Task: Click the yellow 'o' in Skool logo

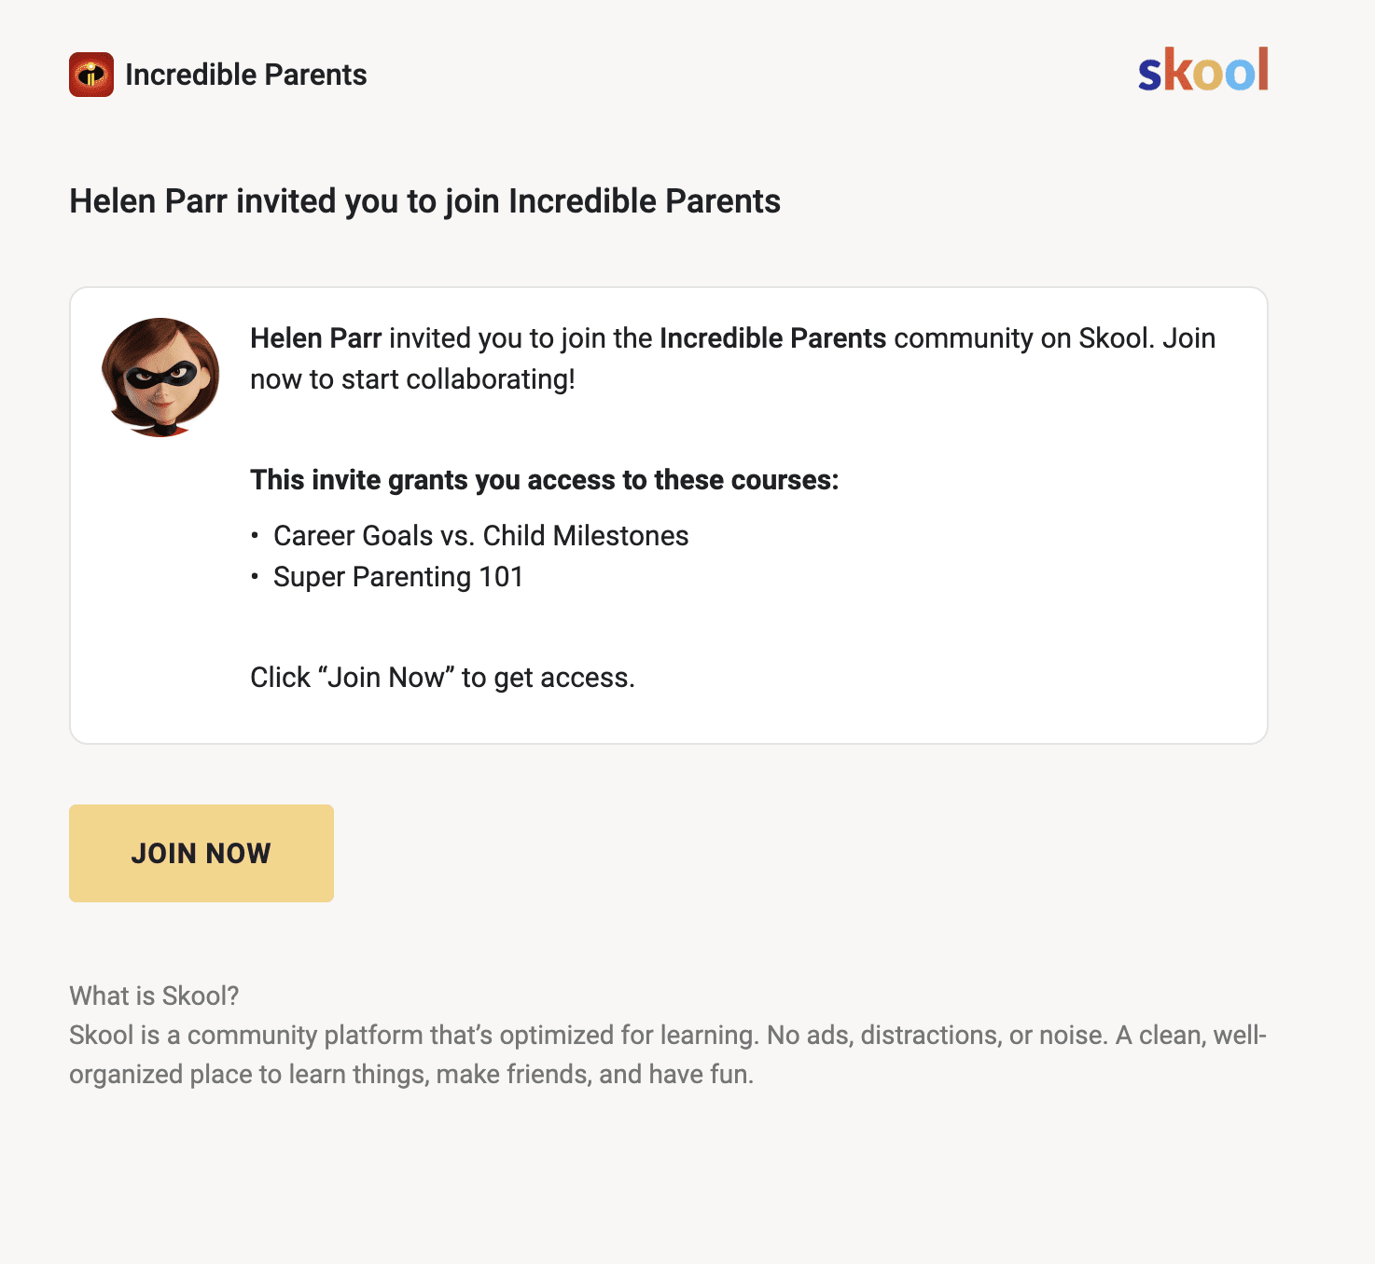Action: [x=1208, y=76]
